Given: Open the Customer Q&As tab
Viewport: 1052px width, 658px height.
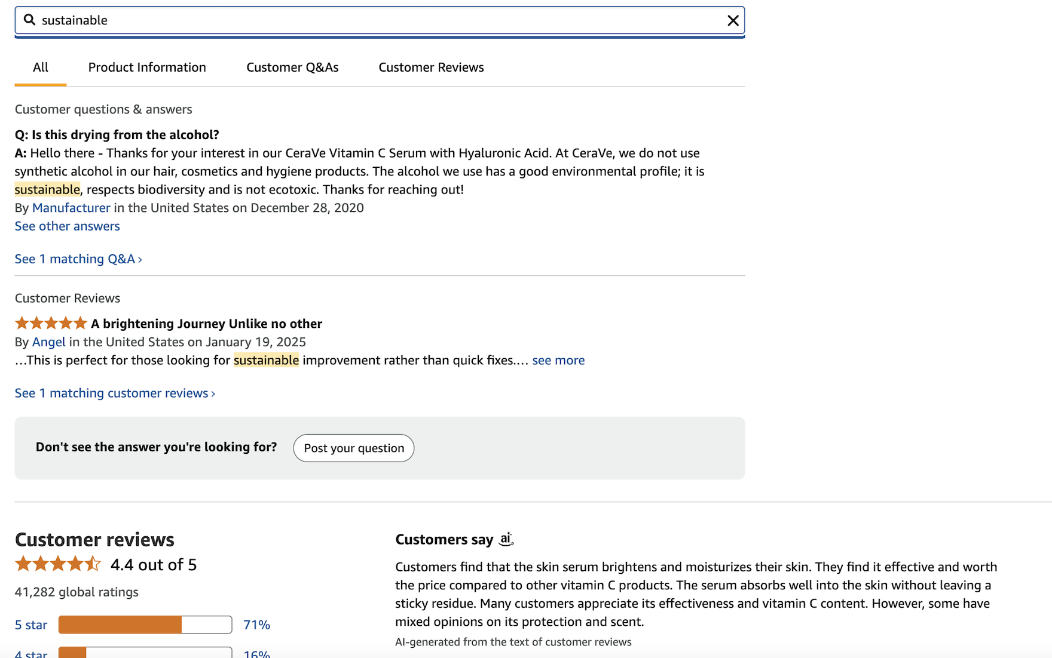Looking at the screenshot, I should [x=292, y=67].
